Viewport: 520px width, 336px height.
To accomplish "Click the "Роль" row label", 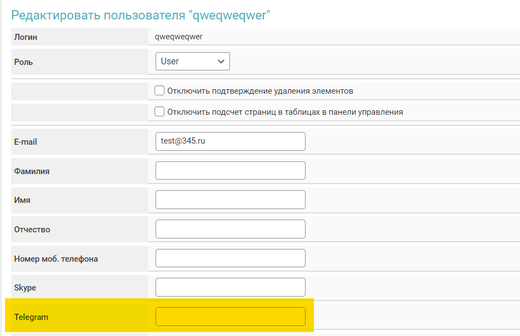I will click(x=23, y=62).
